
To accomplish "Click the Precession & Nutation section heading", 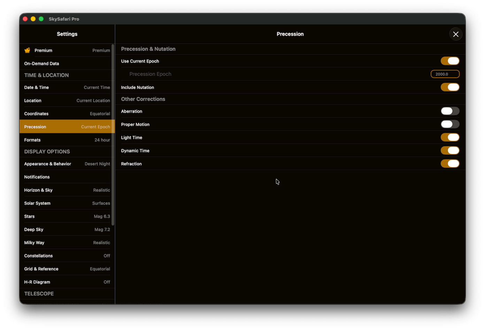I will click(148, 49).
